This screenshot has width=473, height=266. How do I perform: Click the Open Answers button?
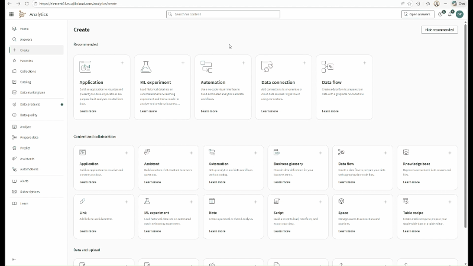(x=418, y=14)
